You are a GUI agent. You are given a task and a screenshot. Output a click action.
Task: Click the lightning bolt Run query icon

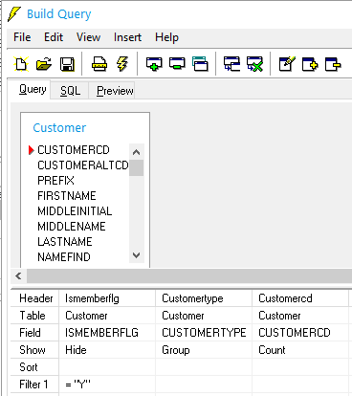click(122, 64)
